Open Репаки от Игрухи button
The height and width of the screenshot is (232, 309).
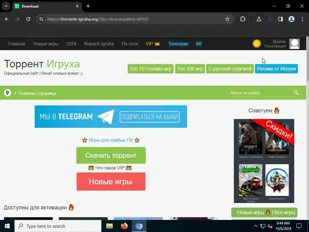pos(276,69)
